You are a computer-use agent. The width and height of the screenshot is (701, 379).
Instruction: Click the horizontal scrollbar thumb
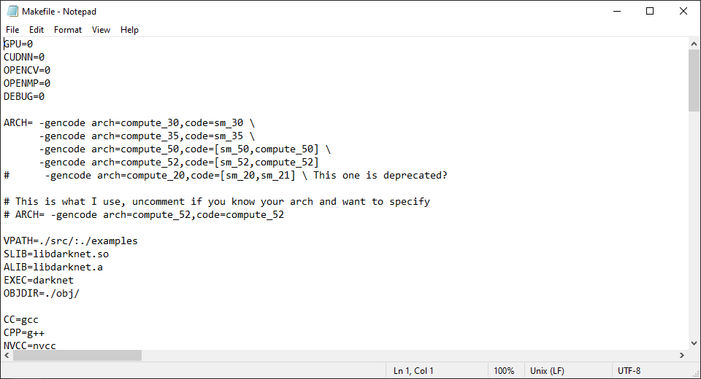pyautogui.click(x=77, y=356)
